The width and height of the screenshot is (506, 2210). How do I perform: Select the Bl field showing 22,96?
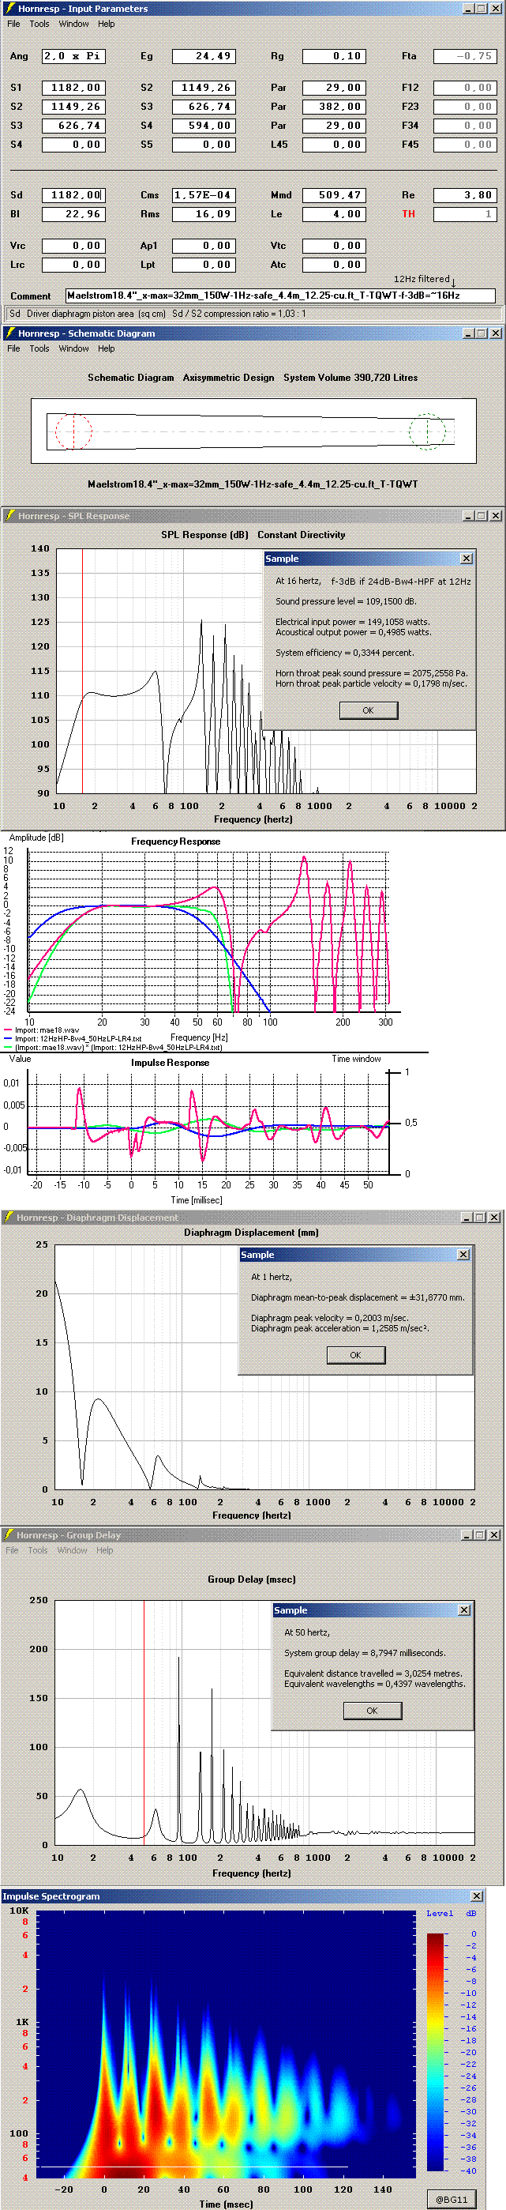coord(73,214)
